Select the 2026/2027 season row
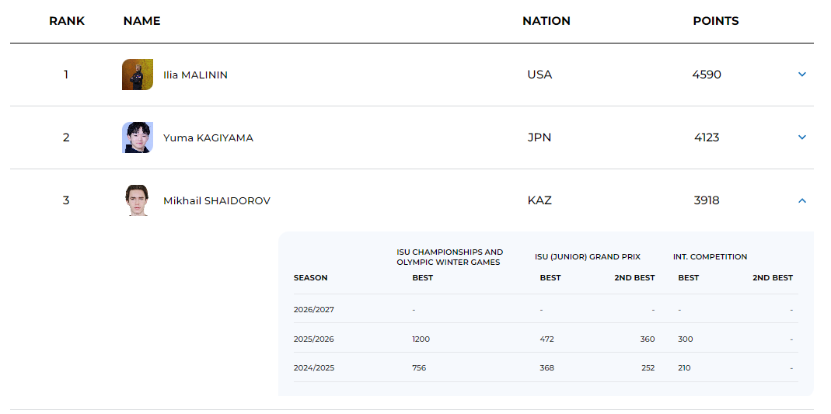 point(546,310)
